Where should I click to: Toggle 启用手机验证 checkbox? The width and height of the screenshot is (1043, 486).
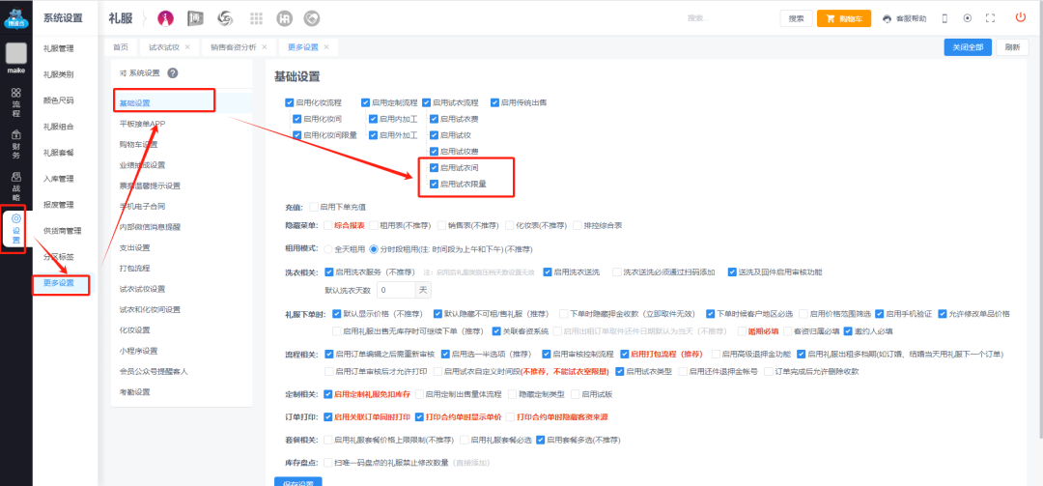click(880, 314)
